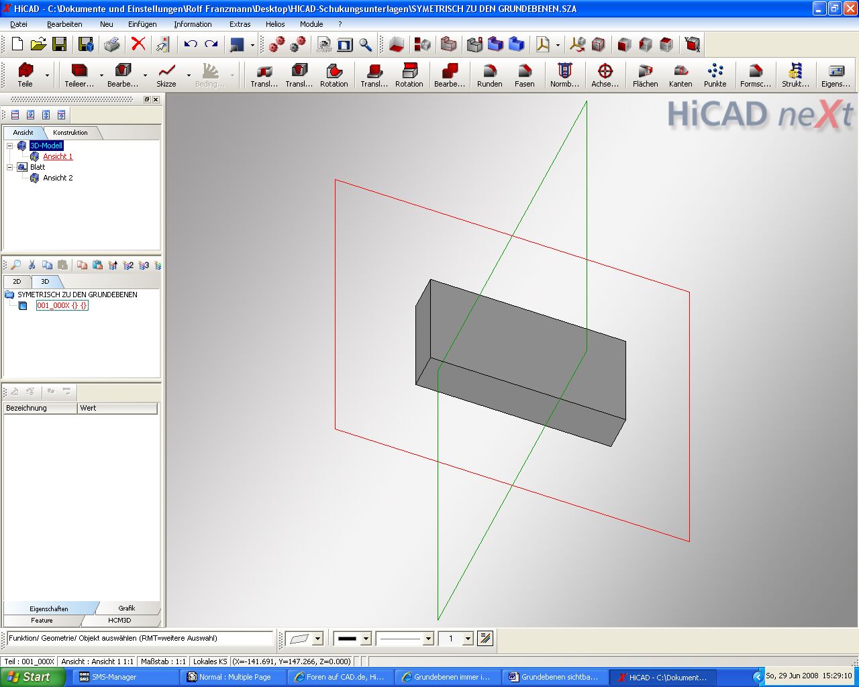The image size is (859, 687).
Task: Open the Normb... standard processing tool
Action: point(564,74)
